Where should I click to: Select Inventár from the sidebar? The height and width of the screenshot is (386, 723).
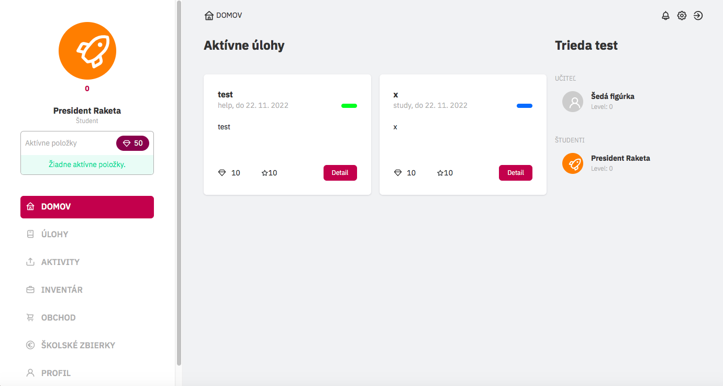click(62, 290)
